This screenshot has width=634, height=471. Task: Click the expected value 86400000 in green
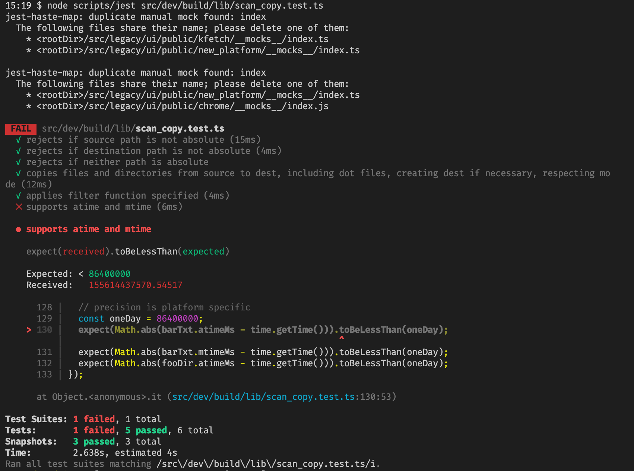[x=110, y=274]
